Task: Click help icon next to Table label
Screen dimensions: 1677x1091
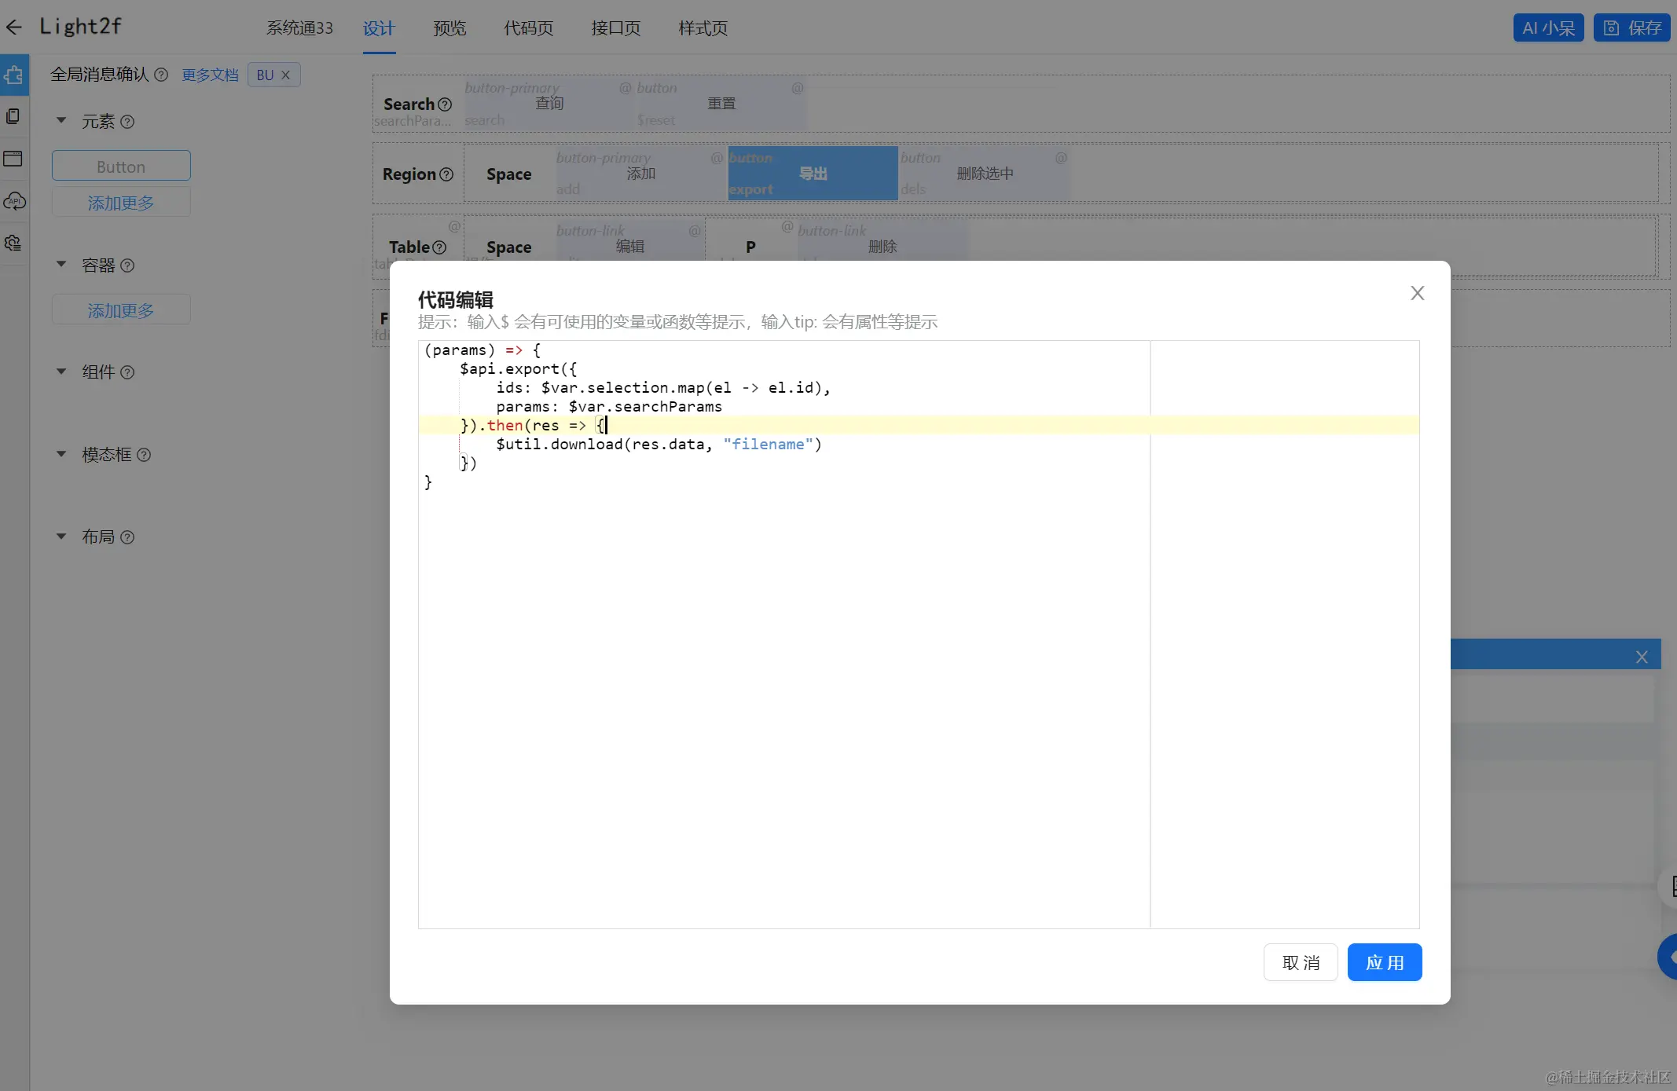Action: tap(439, 247)
